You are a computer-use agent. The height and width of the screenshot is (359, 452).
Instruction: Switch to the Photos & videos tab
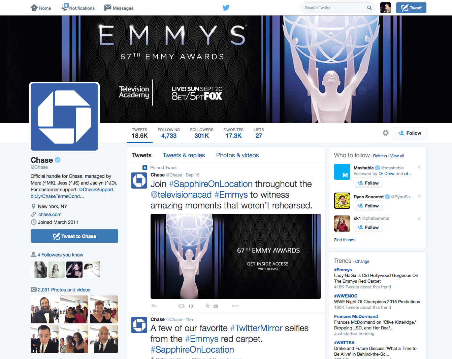pos(237,155)
